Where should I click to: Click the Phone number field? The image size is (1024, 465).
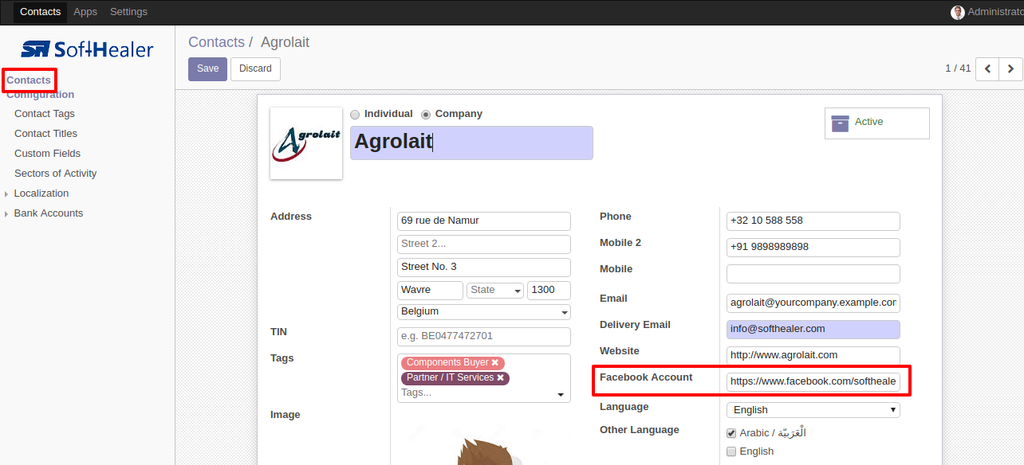tap(813, 221)
